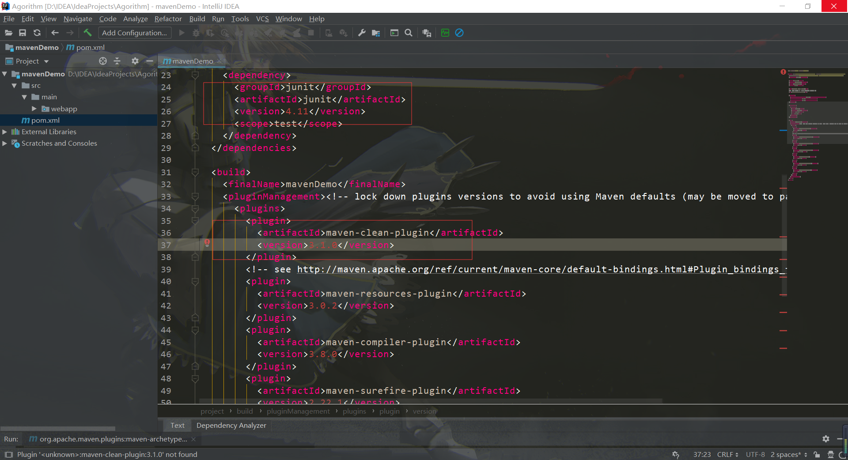Open CRLF line separator dropdown
The height and width of the screenshot is (460, 848).
tap(727, 455)
